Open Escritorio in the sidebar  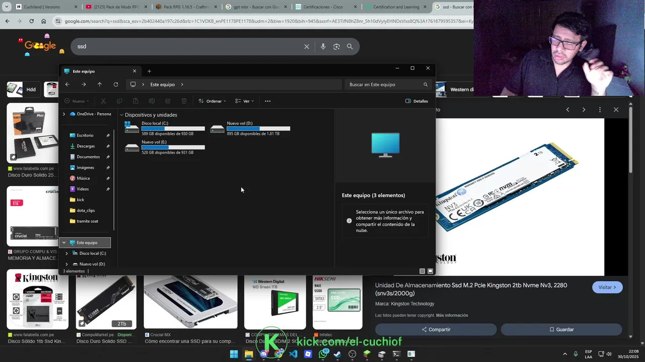click(x=86, y=135)
